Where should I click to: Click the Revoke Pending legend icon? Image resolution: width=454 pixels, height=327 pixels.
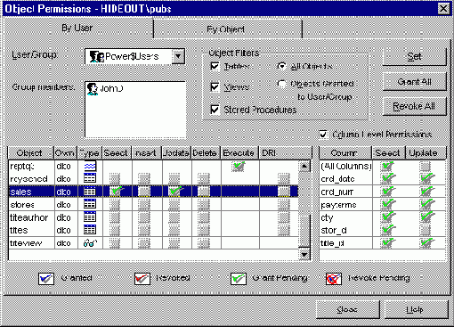point(334,279)
